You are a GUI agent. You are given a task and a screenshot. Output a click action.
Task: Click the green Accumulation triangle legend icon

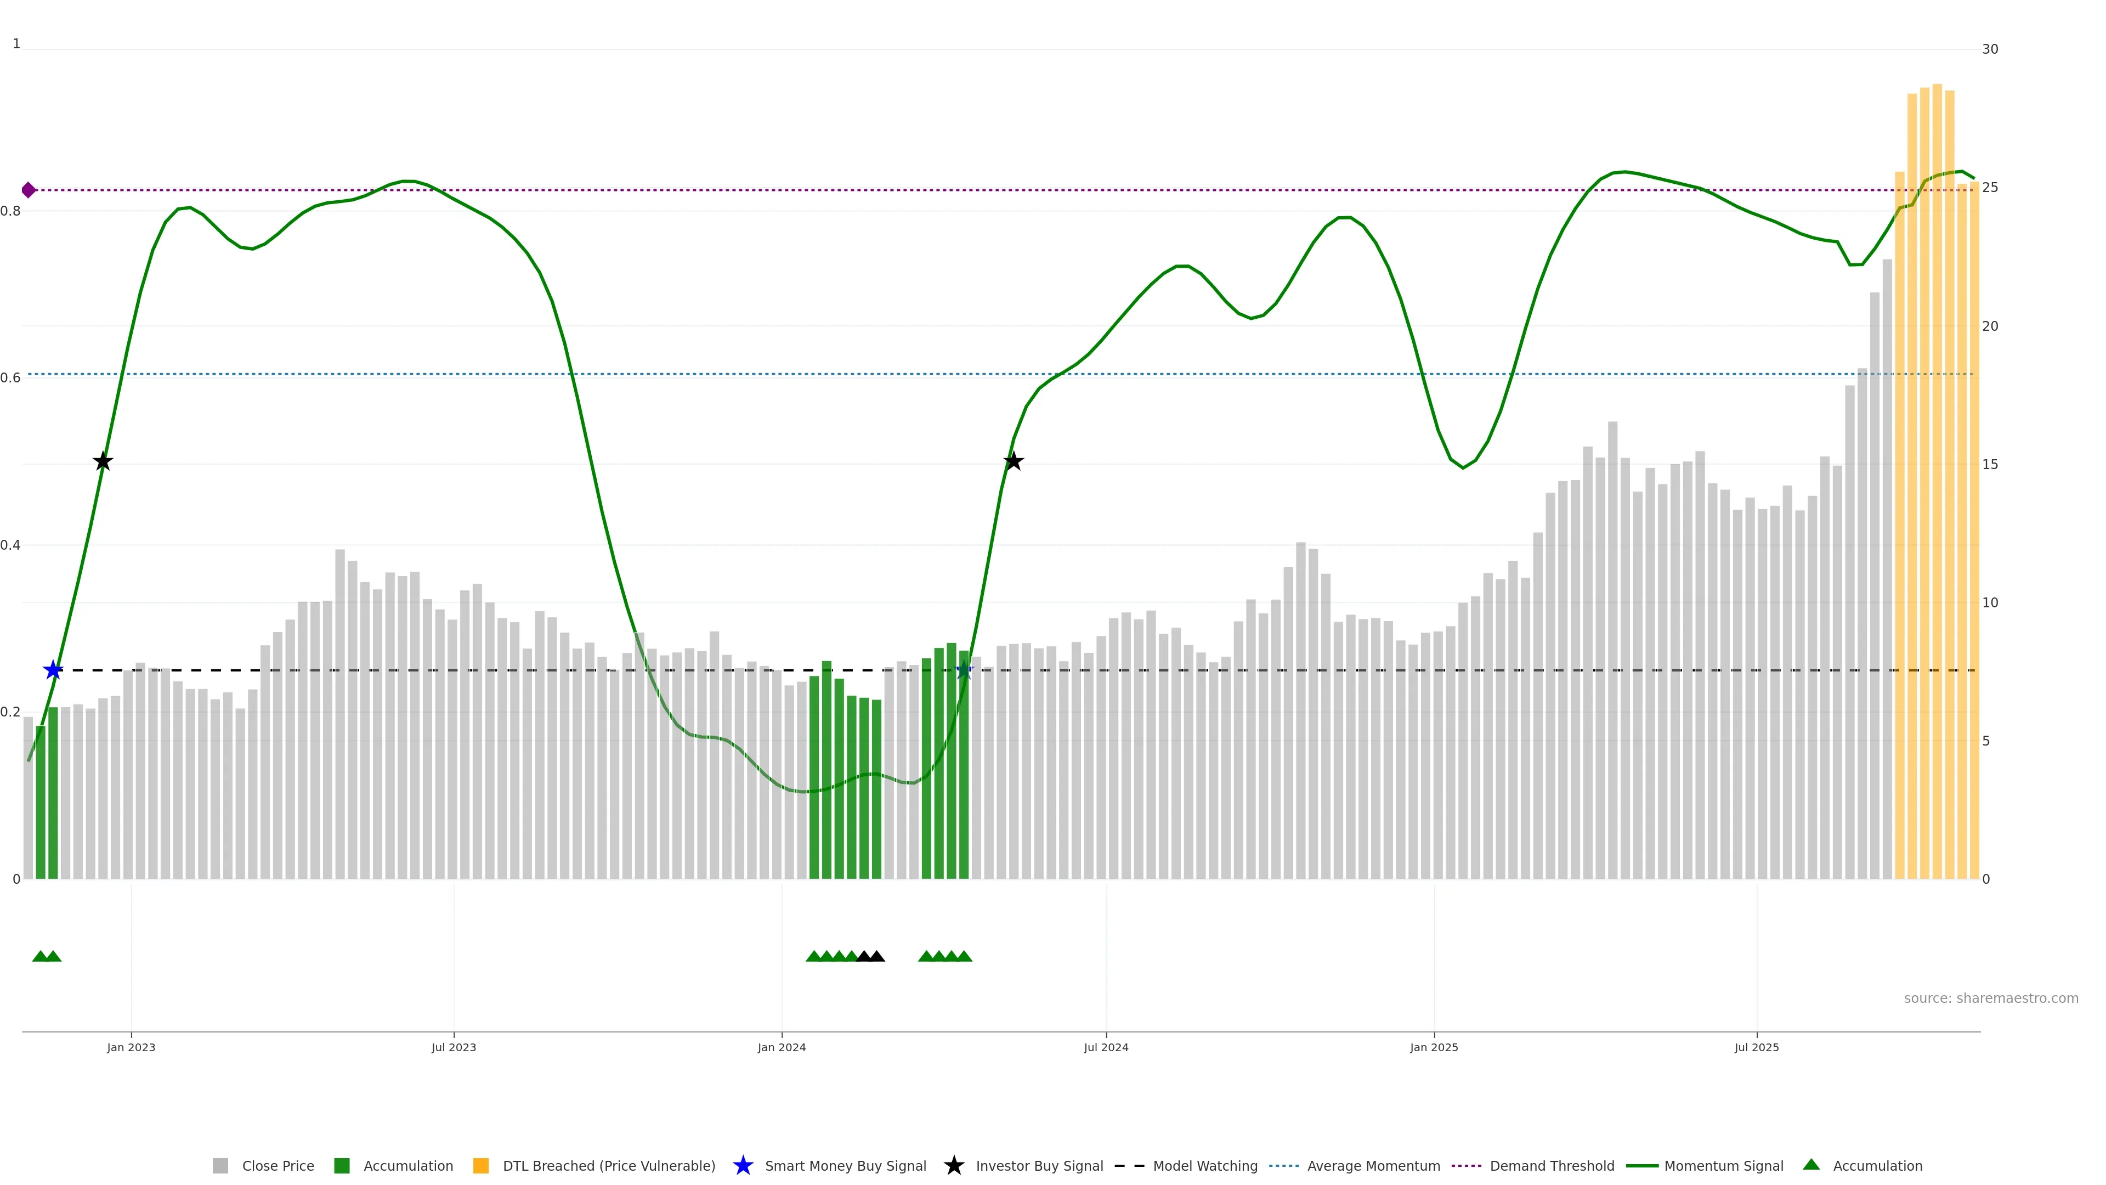(x=1811, y=1165)
